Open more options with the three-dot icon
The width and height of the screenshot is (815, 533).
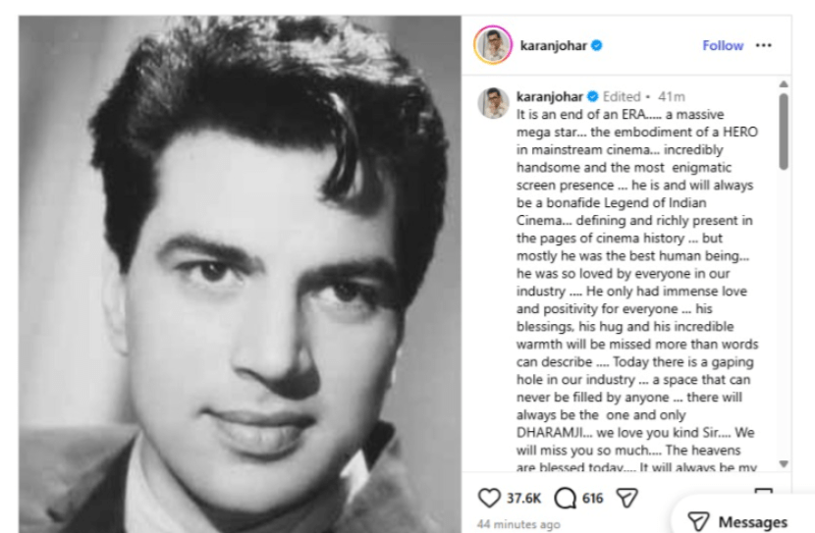[x=764, y=45]
